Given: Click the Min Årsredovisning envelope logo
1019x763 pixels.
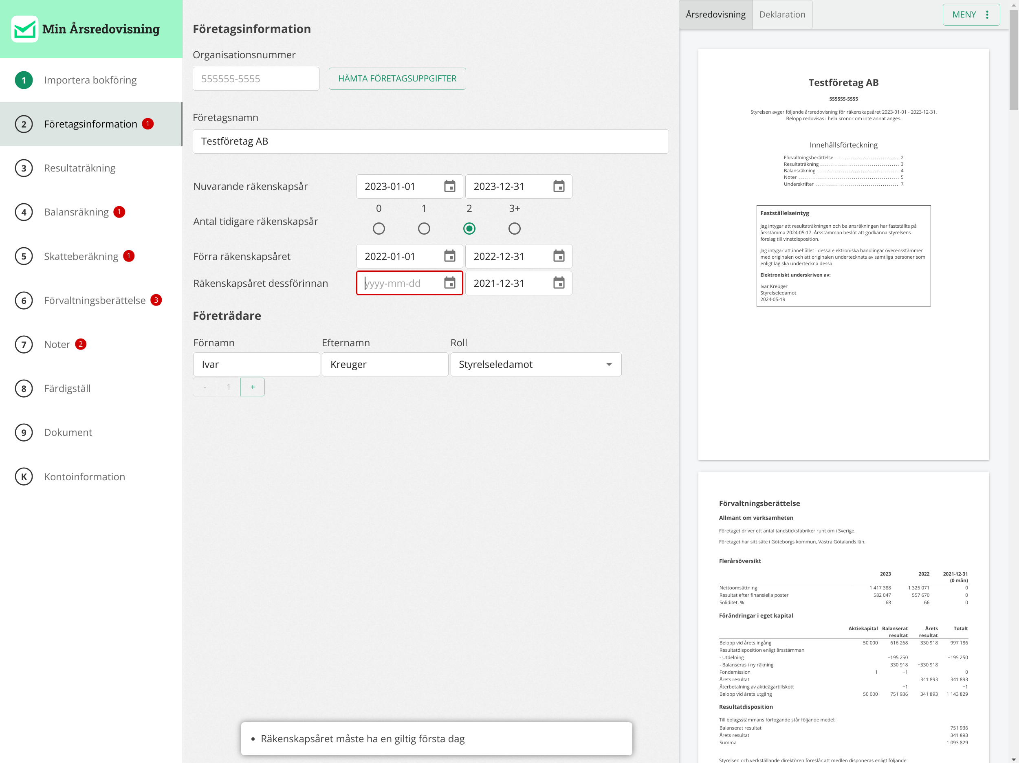Looking at the screenshot, I should 24,29.
